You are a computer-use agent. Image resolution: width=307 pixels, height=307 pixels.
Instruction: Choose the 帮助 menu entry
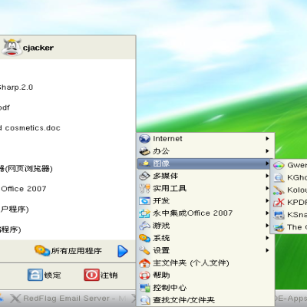pos(206,276)
